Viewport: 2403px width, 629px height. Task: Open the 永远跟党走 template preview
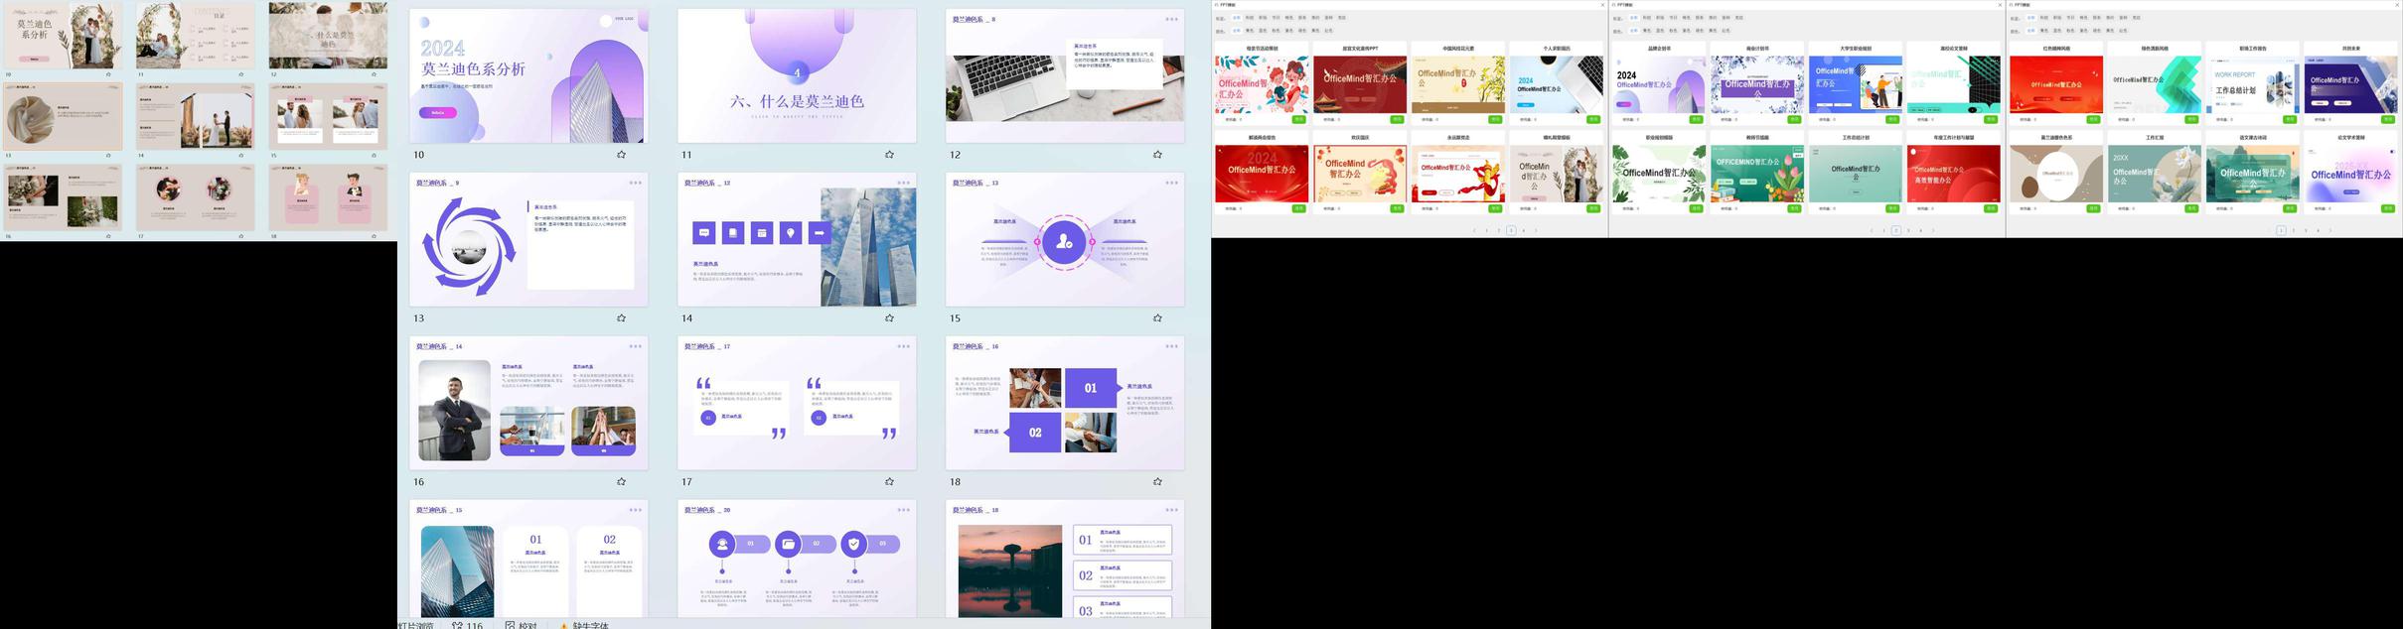pos(1457,174)
